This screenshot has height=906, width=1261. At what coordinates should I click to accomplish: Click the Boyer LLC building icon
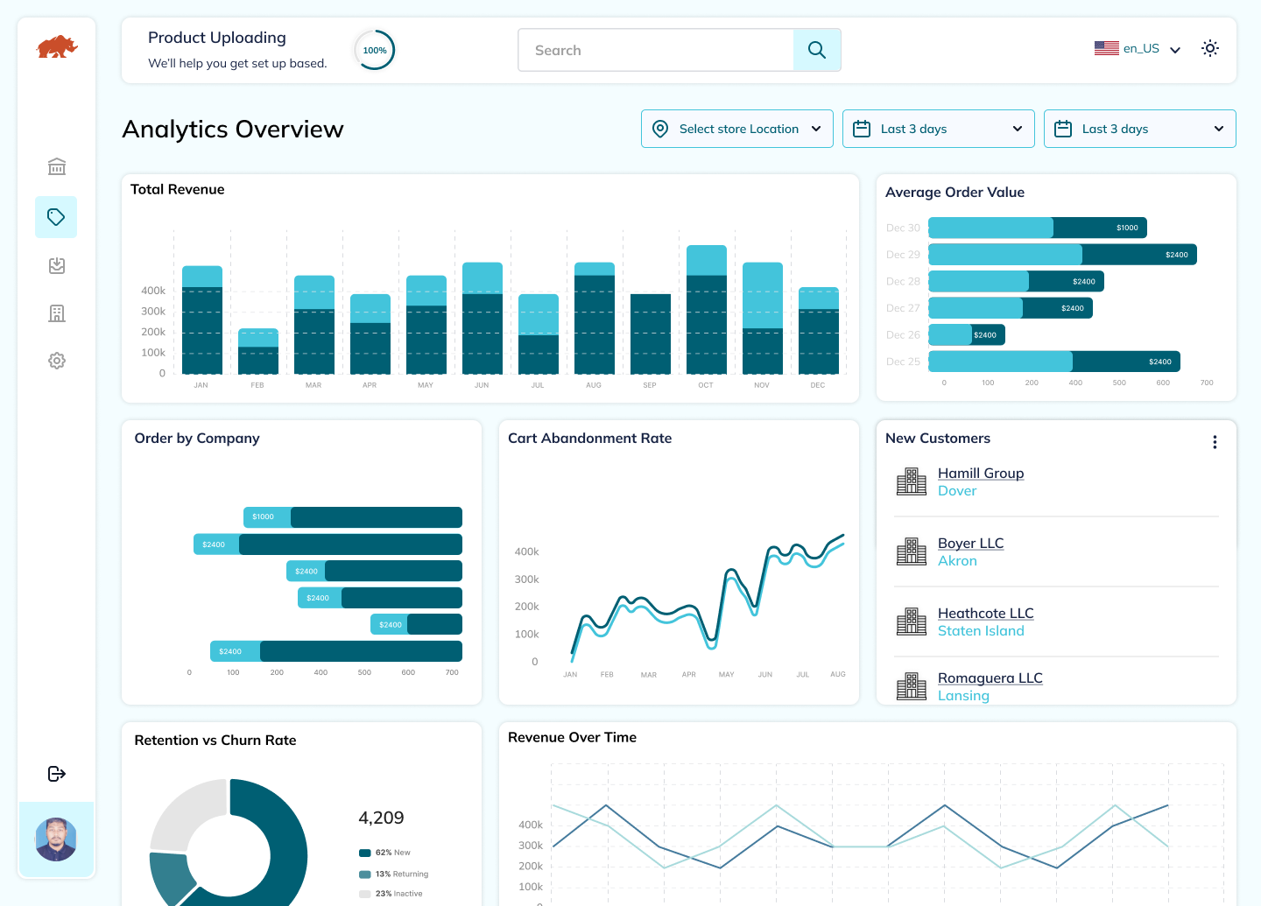coord(912,551)
